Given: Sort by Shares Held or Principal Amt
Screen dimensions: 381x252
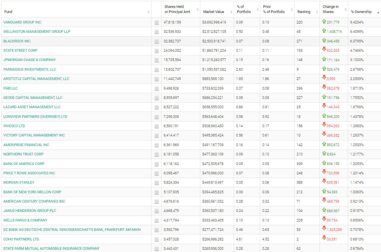Looking at the screenshot, I should coord(181,9).
